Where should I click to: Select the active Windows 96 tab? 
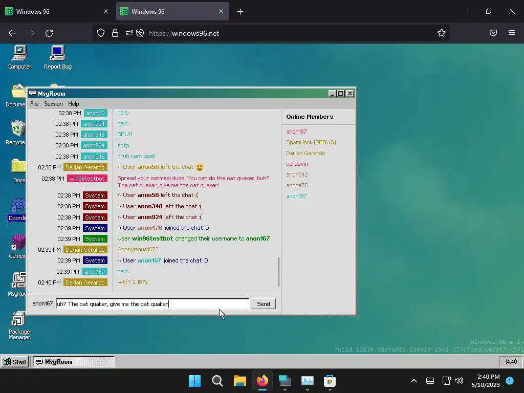click(x=172, y=11)
